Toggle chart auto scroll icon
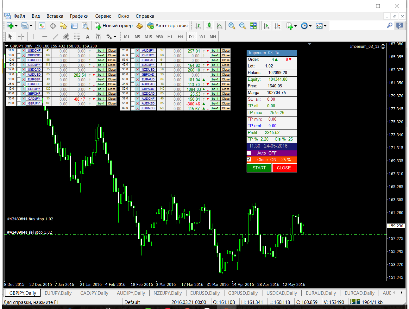 pyautogui.click(x=266, y=26)
